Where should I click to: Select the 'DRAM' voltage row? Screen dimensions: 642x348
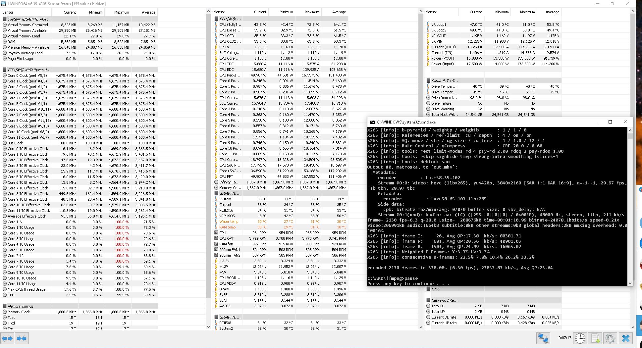coord(281,289)
